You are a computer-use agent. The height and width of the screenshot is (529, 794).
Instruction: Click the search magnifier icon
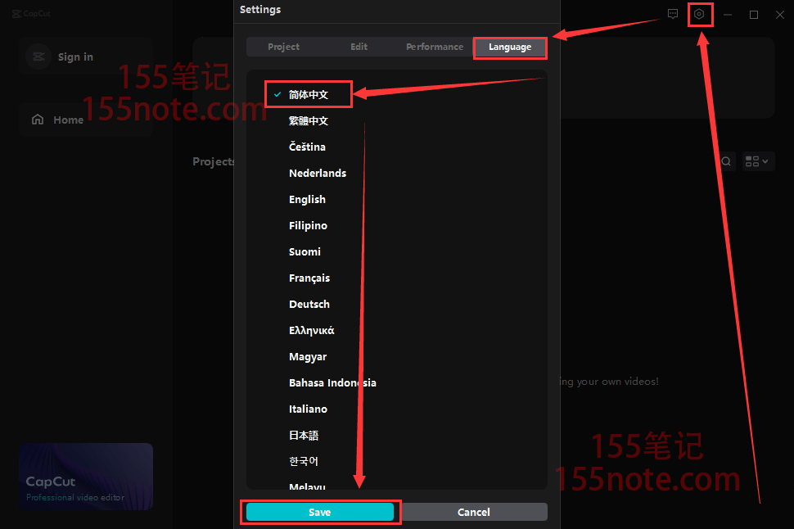coord(726,161)
